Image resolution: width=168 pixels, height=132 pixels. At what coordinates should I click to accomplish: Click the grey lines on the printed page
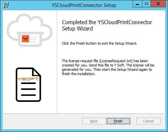pos(33,39)
